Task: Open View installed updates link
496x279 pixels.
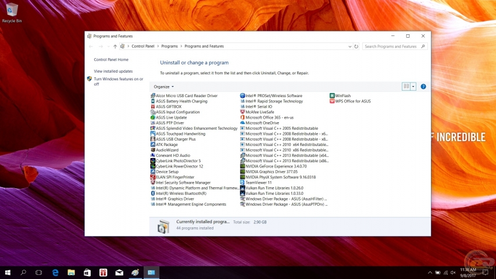Action: click(113, 71)
